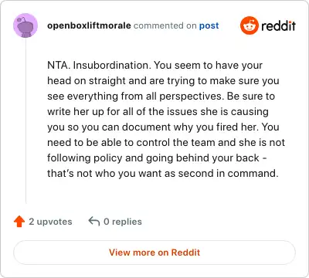Collapse the comment using the vertical thread line
309x278 pixels.
pyautogui.click(x=25, y=120)
